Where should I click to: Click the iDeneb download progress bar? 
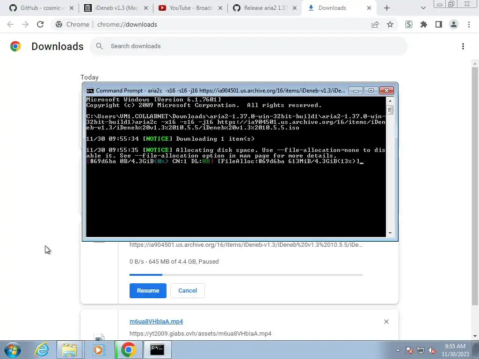click(246, 275)
